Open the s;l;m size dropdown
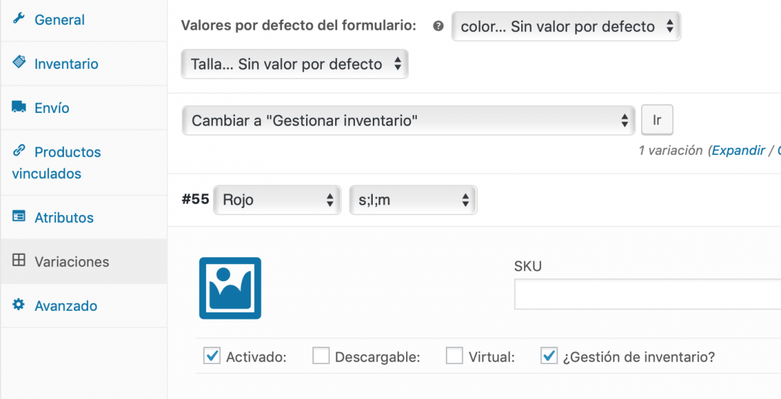The width and height of the screenshot is (781, 399). (413, 199)
